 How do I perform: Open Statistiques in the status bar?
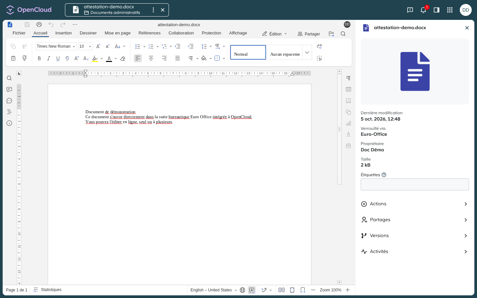click(x=48, y=290)
